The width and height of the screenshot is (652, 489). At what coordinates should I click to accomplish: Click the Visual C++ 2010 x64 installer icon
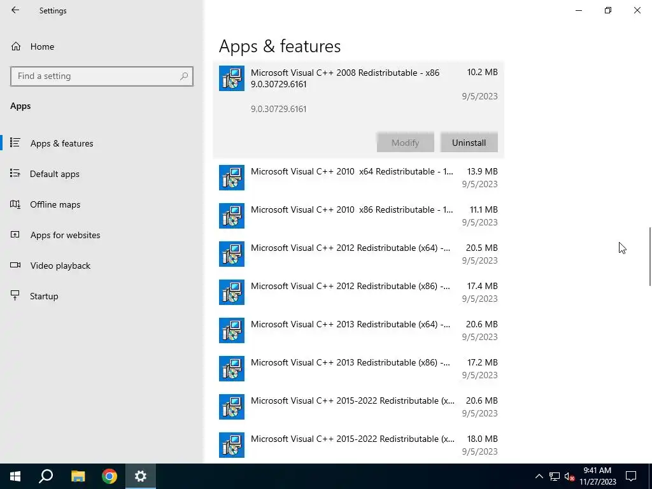232,178
